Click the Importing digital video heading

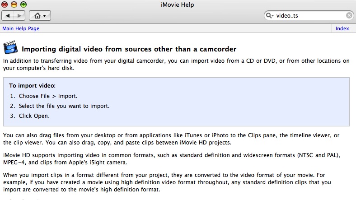(x=129, y=49)
